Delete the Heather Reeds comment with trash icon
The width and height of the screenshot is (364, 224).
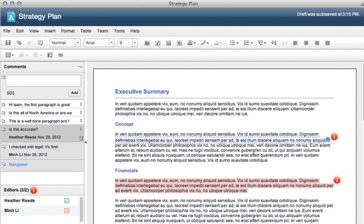[x=81, y=138]
